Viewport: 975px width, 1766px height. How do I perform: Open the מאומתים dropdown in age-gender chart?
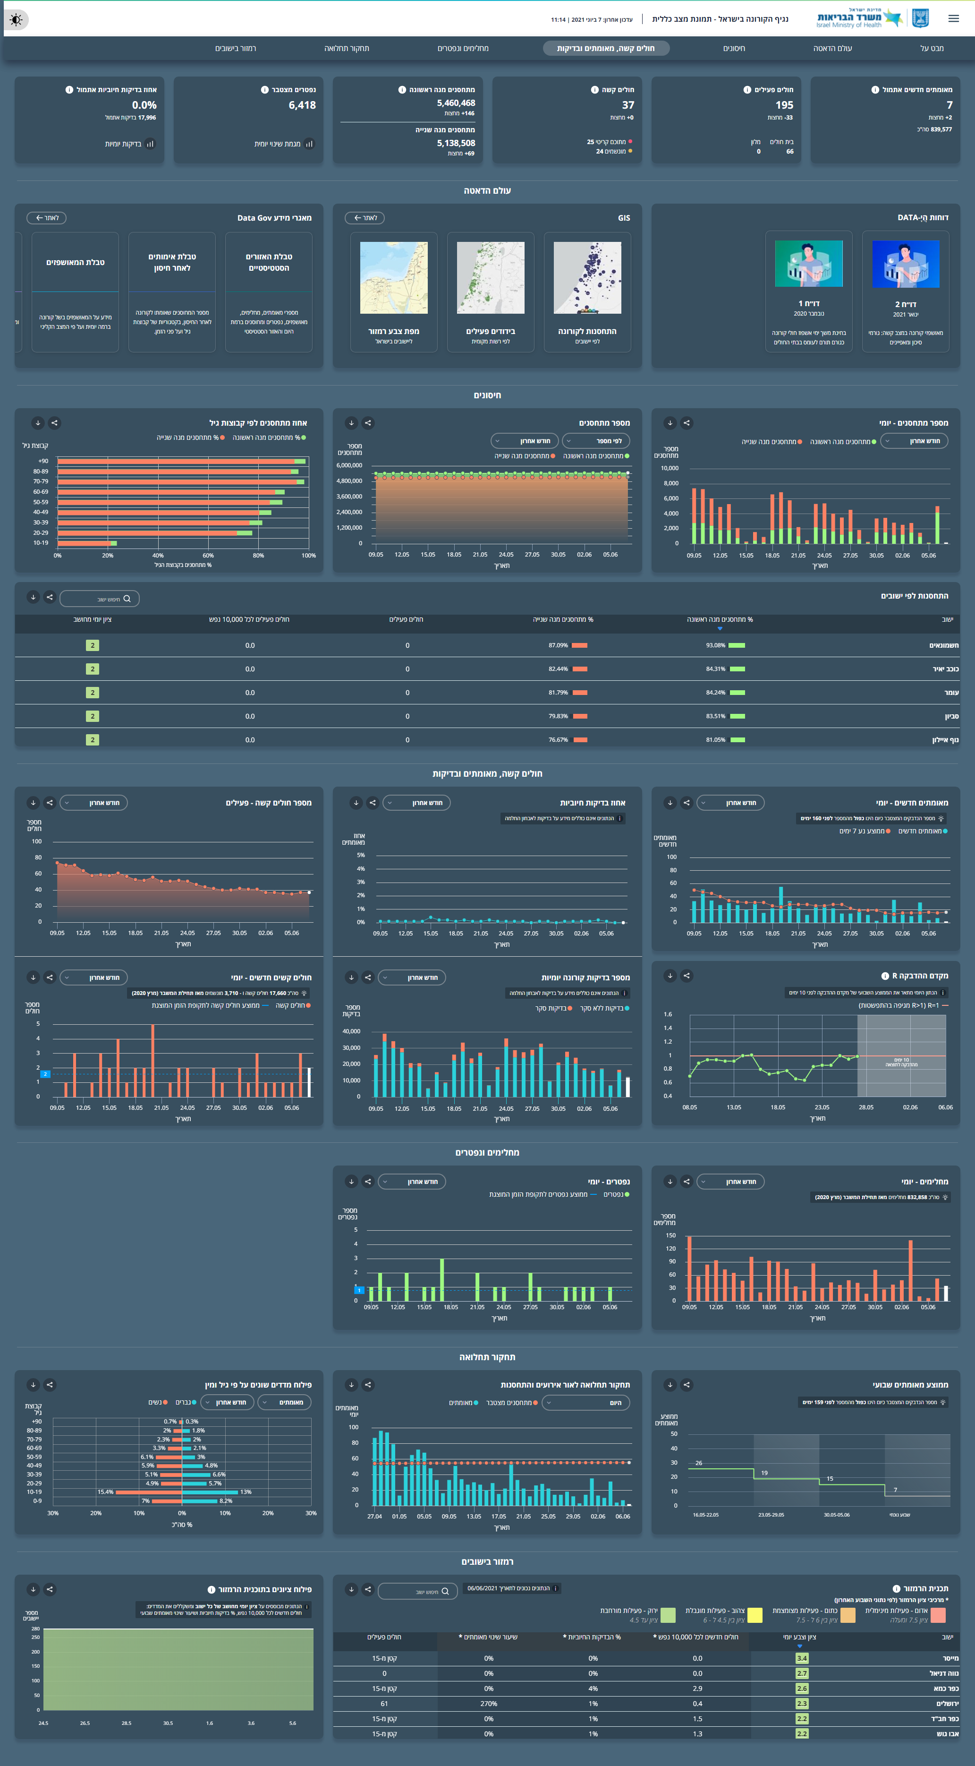pos(284,1403)
